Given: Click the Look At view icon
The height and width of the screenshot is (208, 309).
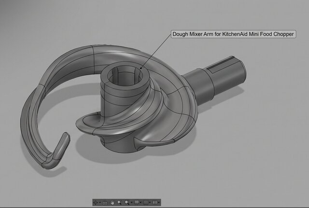Looking at the screenshot, I should coord(105,203).
